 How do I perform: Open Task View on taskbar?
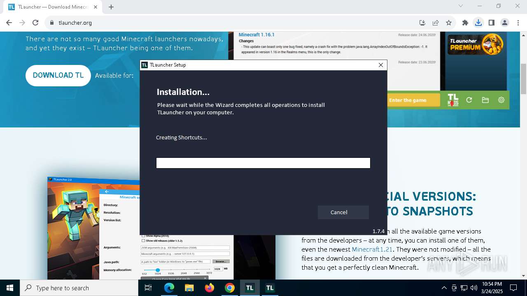[148, 288]
